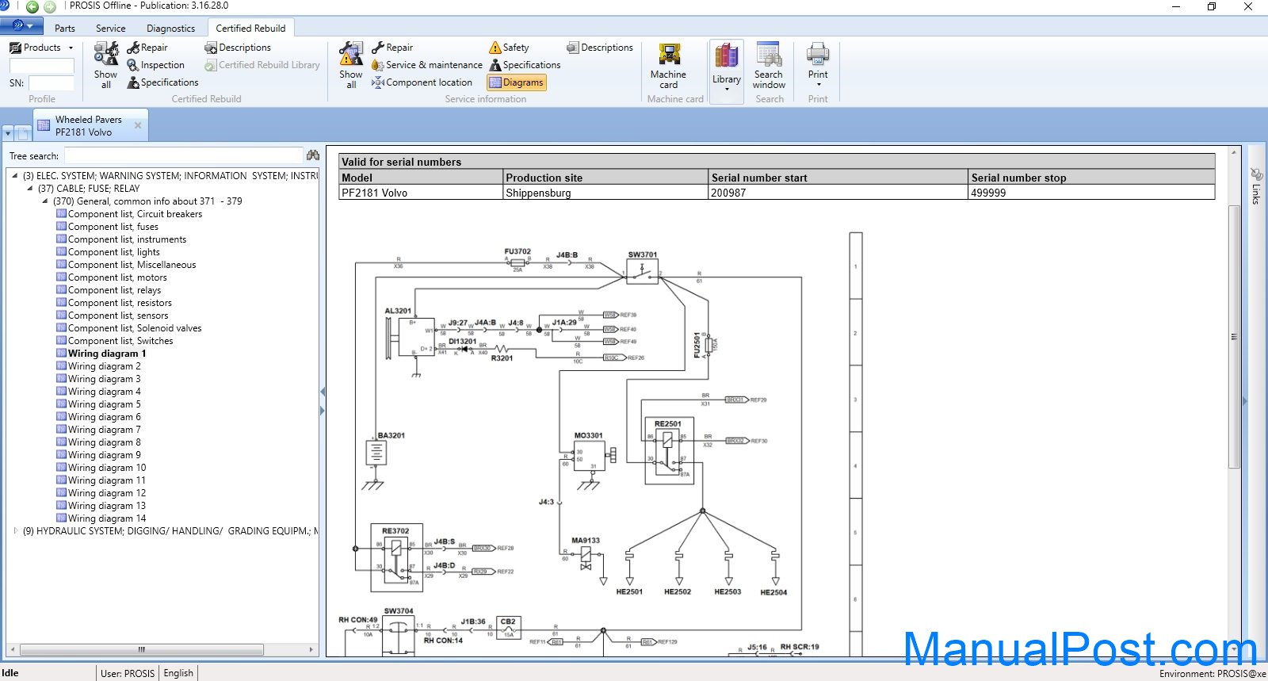
Task: Close the Wheeled Pavers PF2181 tab
Action: coord(138,125)
